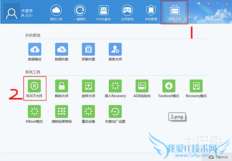Expand the title bar dropdown menu arrow
Image resolution: width=232 pixels, height=161 pixels.
coord(208,4)
